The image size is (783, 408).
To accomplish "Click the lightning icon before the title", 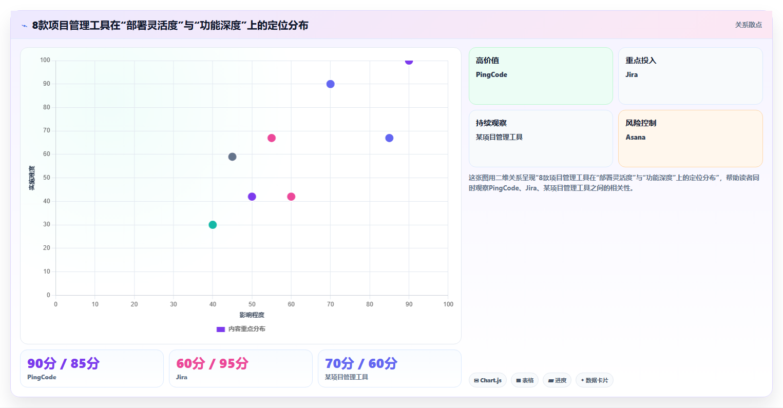I will tap(24, 26).
